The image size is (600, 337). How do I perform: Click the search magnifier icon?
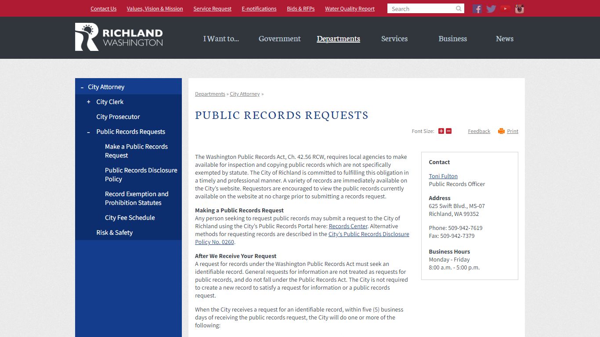click(459, 9)
